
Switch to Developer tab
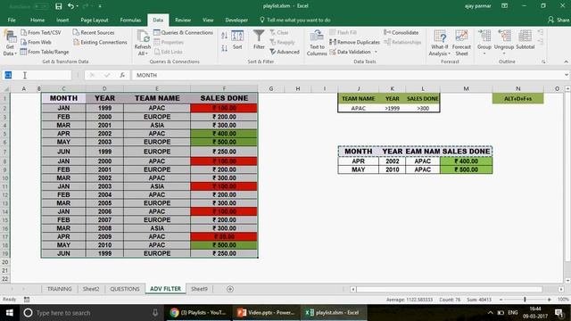[x=236, y=20]
